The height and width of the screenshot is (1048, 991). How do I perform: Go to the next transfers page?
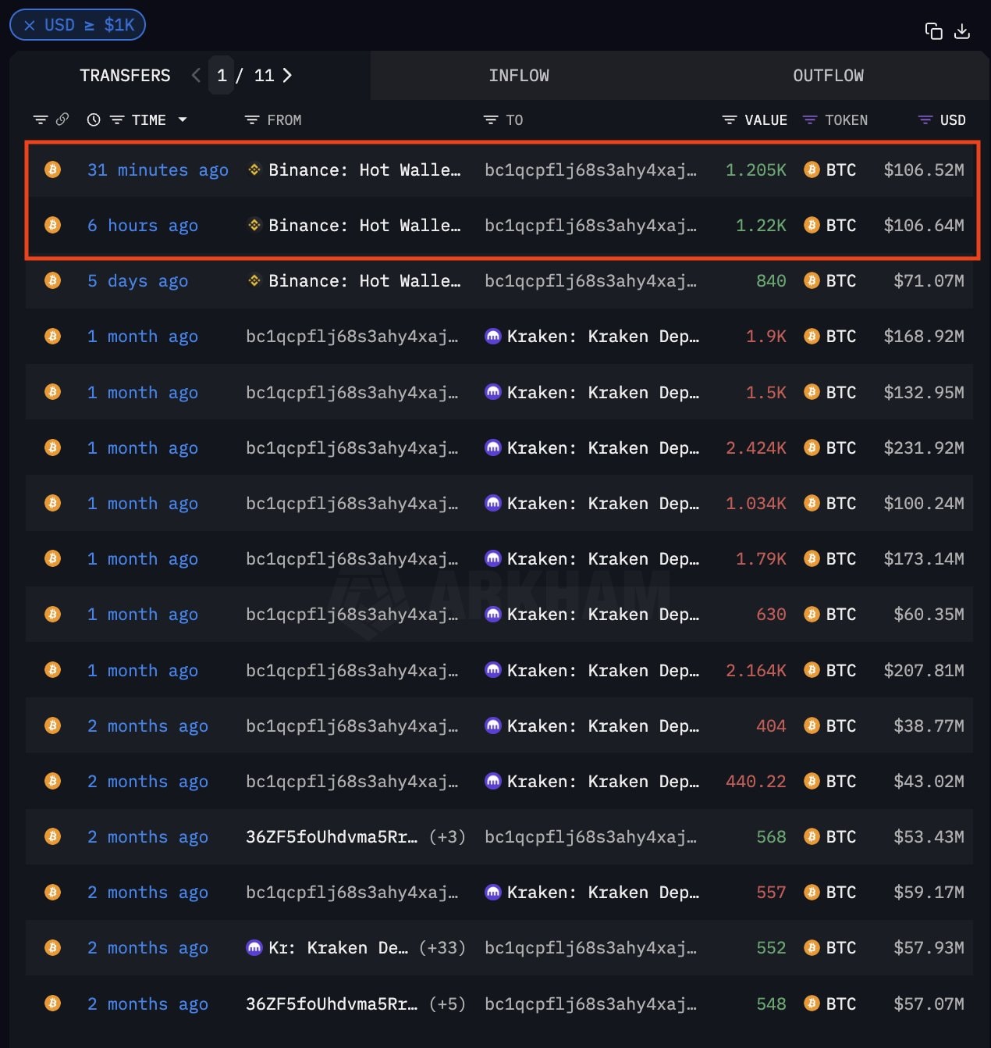pos(287,75)
